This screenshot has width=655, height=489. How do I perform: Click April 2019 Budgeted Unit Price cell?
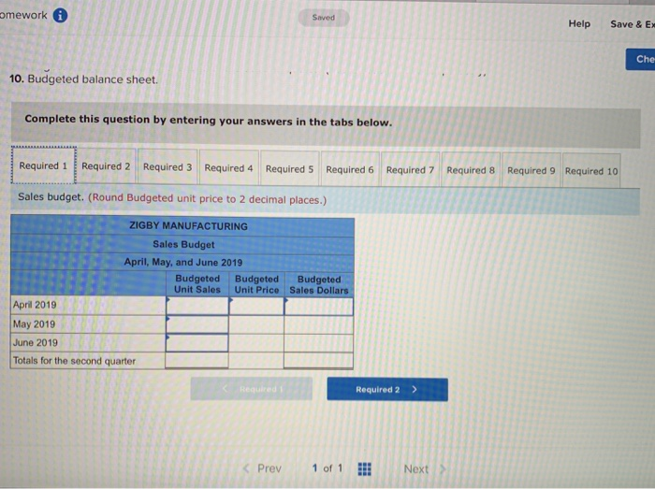coord(256,306)
